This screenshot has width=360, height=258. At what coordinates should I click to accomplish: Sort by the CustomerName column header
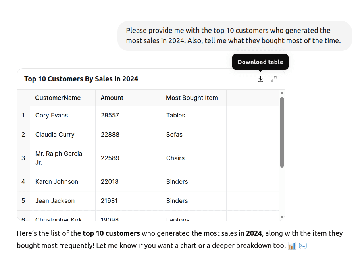coord(58,98)
